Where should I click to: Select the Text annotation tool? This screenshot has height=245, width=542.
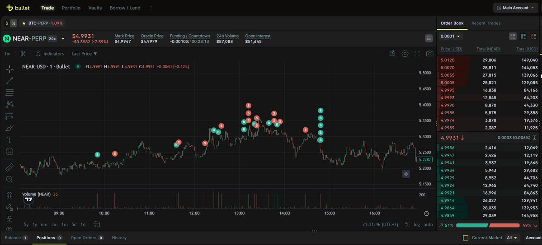[x=9, y=140]
